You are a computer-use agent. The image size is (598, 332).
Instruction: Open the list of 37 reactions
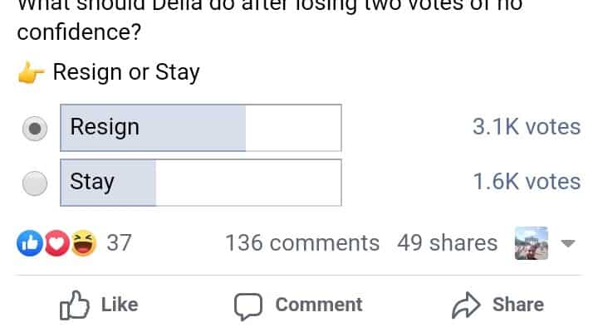[x=119, y=243]
